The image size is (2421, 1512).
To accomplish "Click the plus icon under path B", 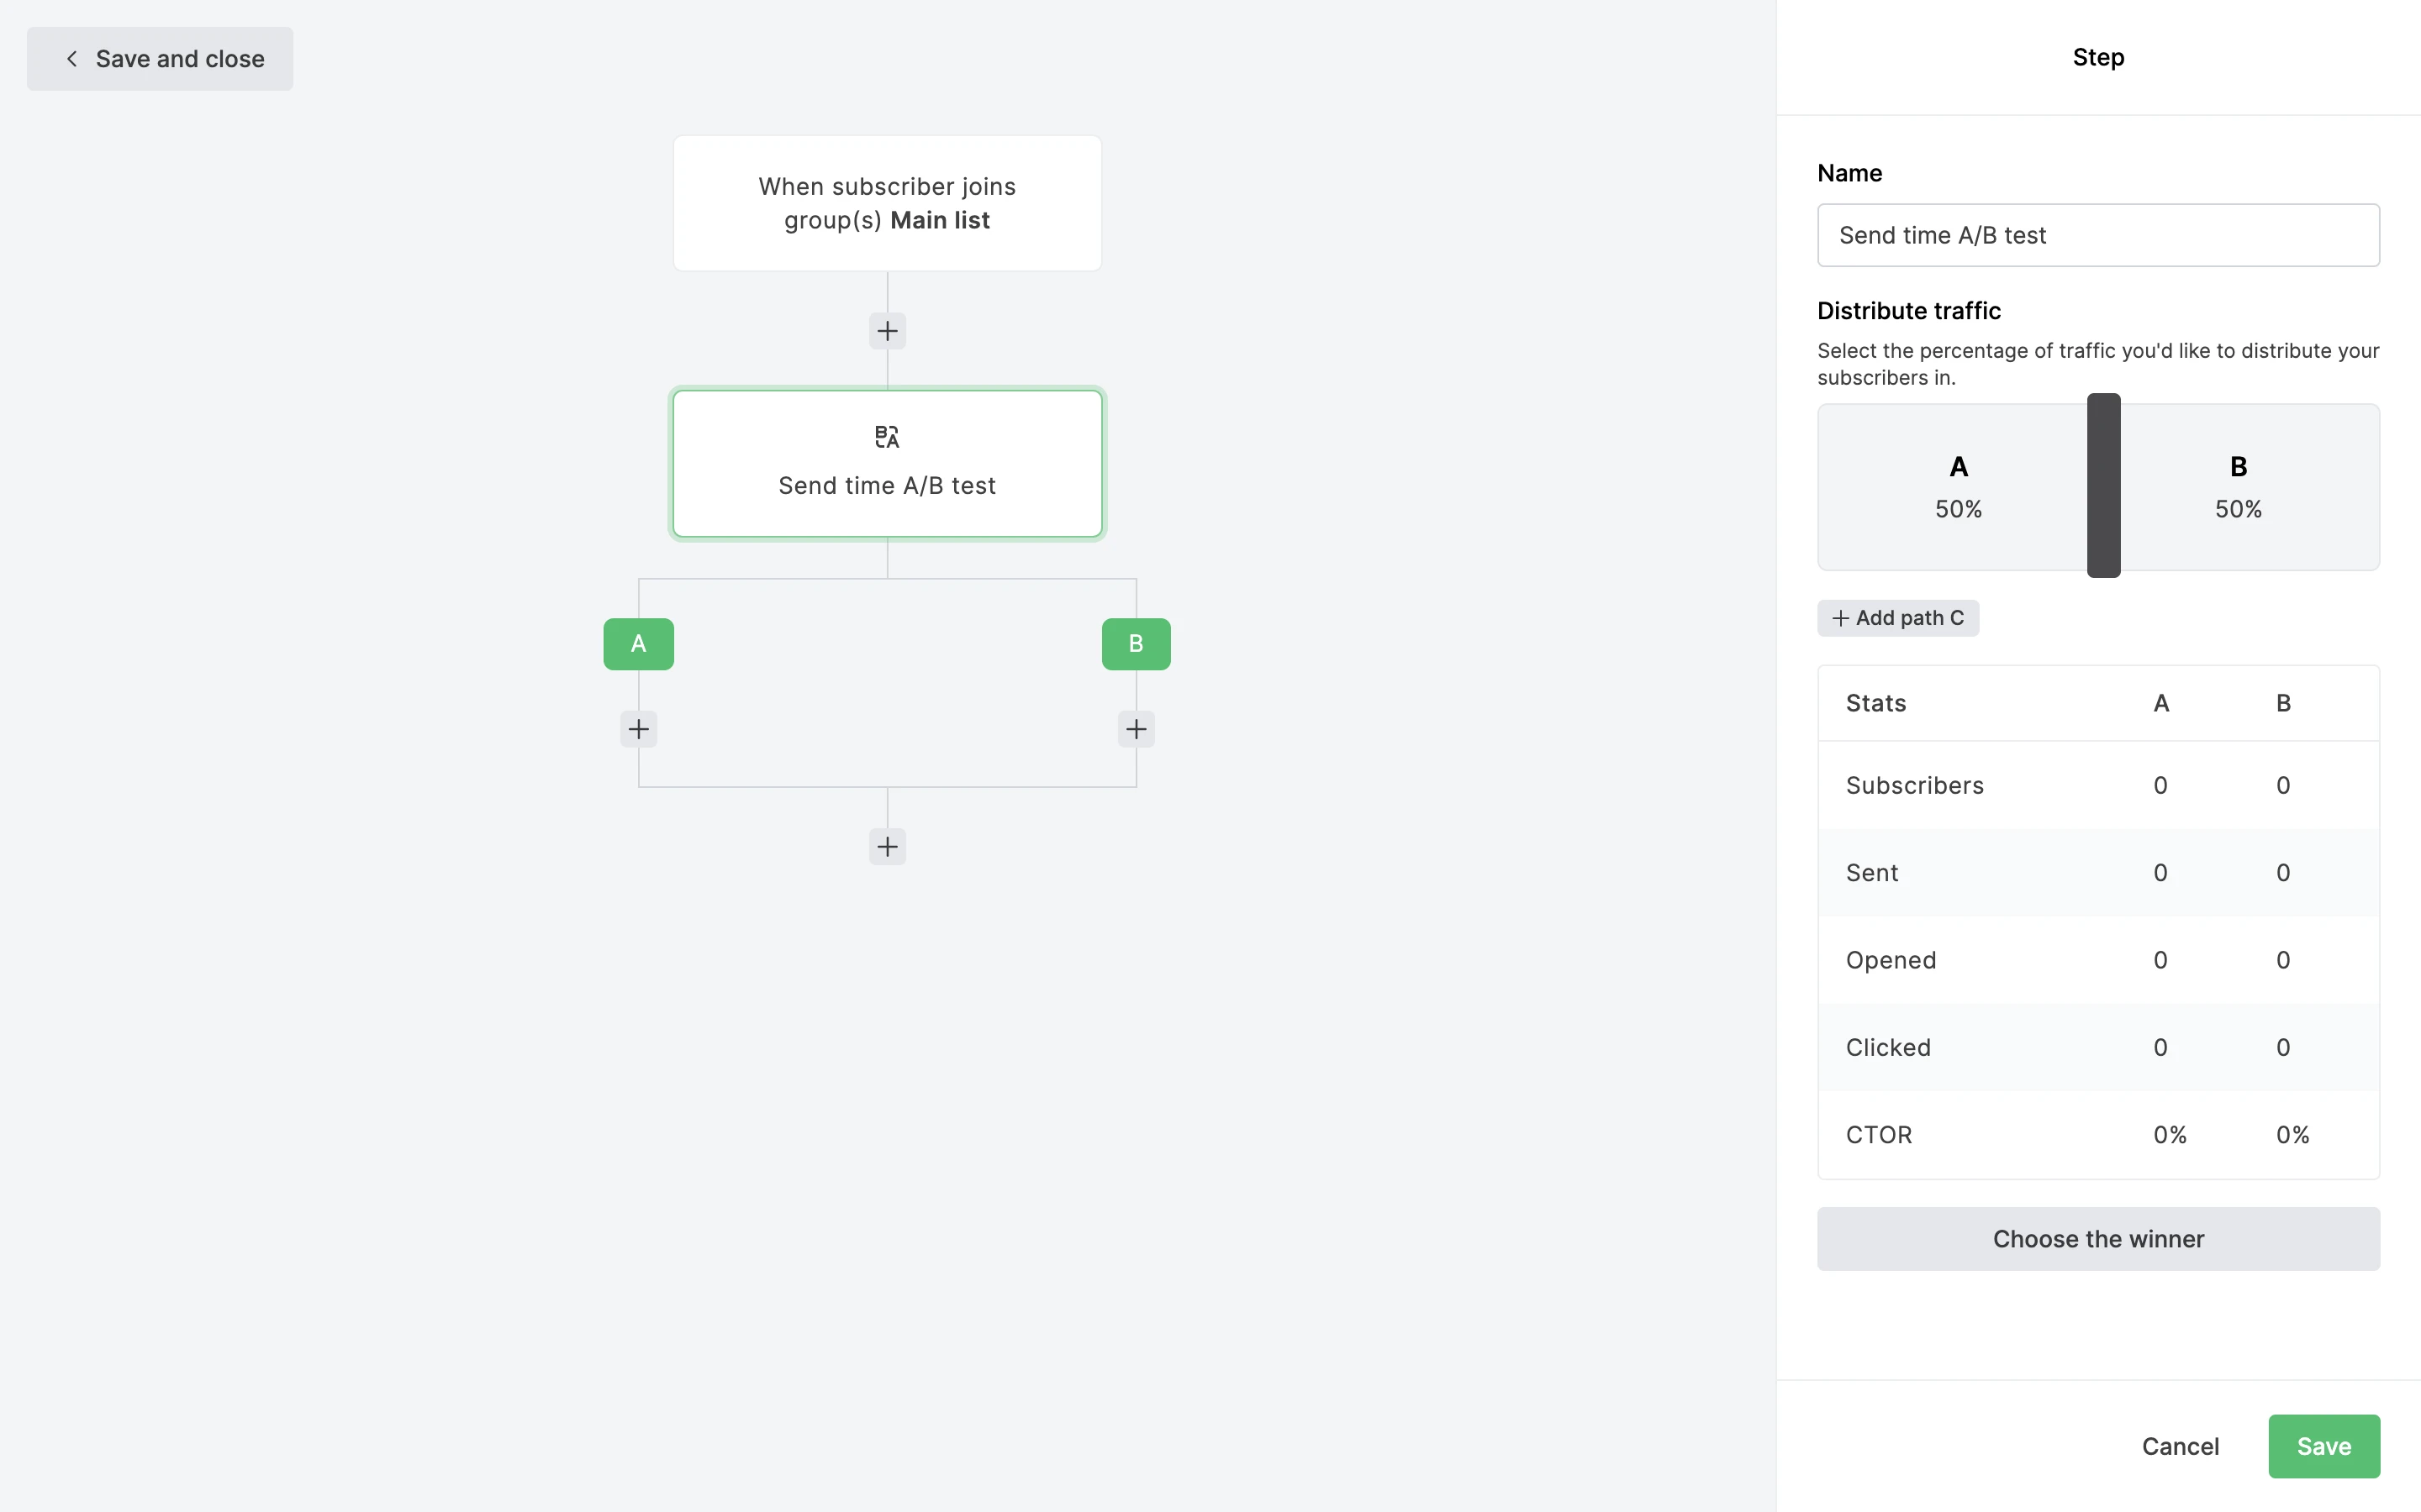I will 1136,729.
